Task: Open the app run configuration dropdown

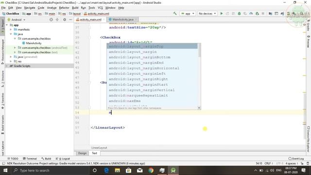Action: [188, 14]
